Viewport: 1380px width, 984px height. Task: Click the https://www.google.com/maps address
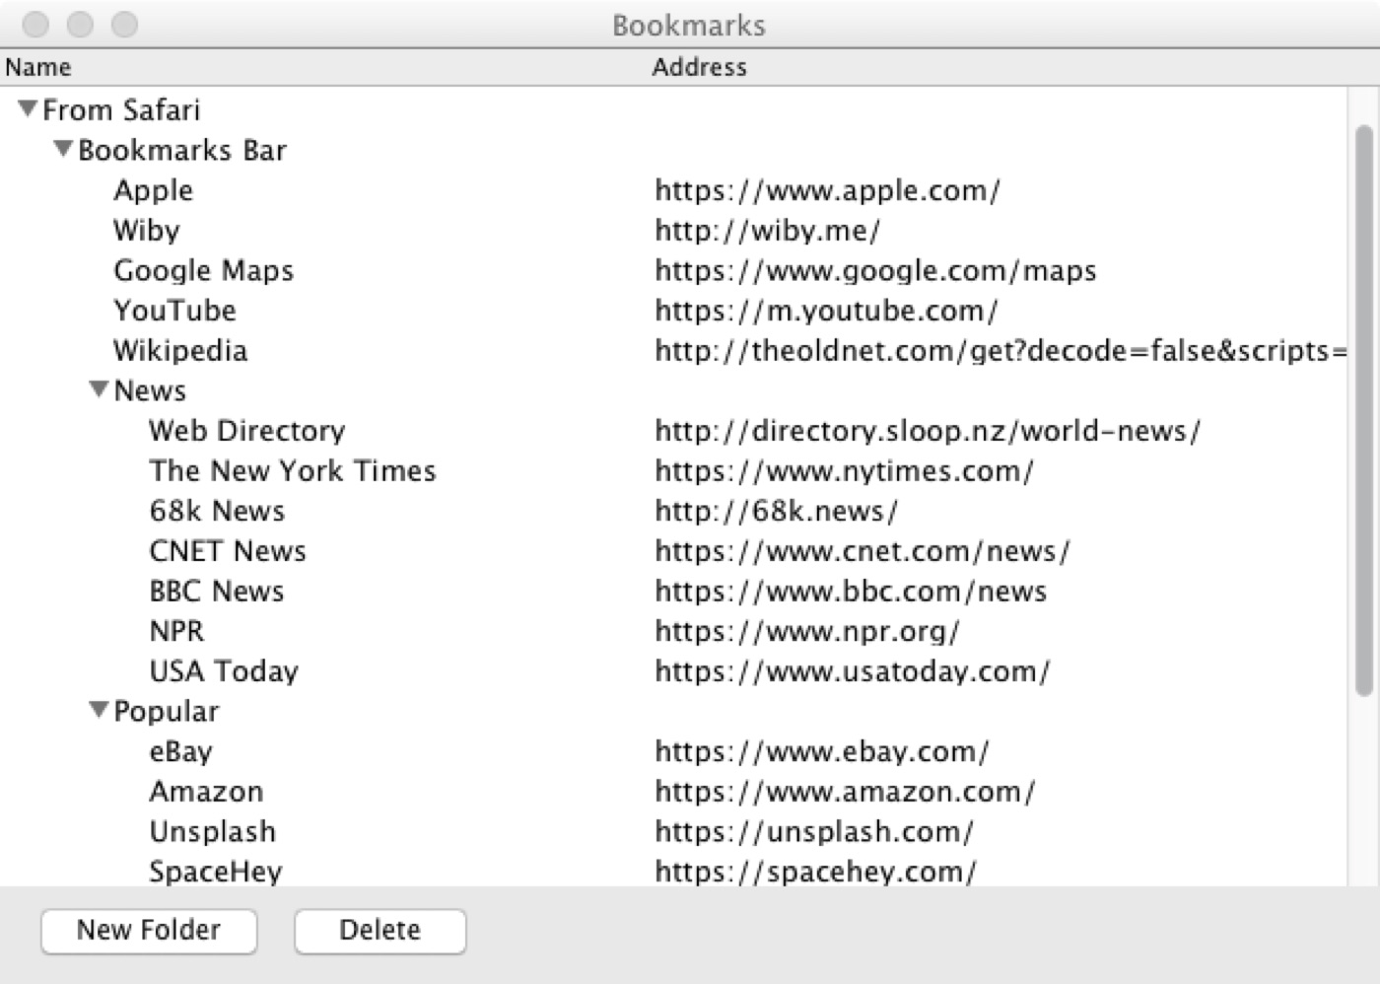pyautogui.click(x=875, y=270)
